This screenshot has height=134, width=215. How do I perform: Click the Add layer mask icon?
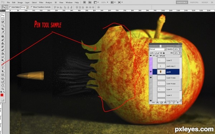pos(161,103)
